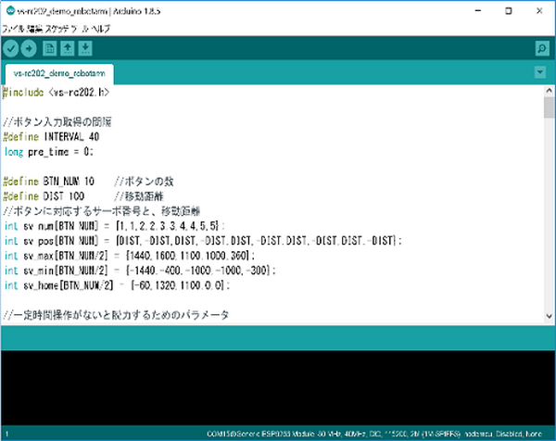Click the editor scrollbar up arrow
556x441 pixels.
click(x=549, y=89)
